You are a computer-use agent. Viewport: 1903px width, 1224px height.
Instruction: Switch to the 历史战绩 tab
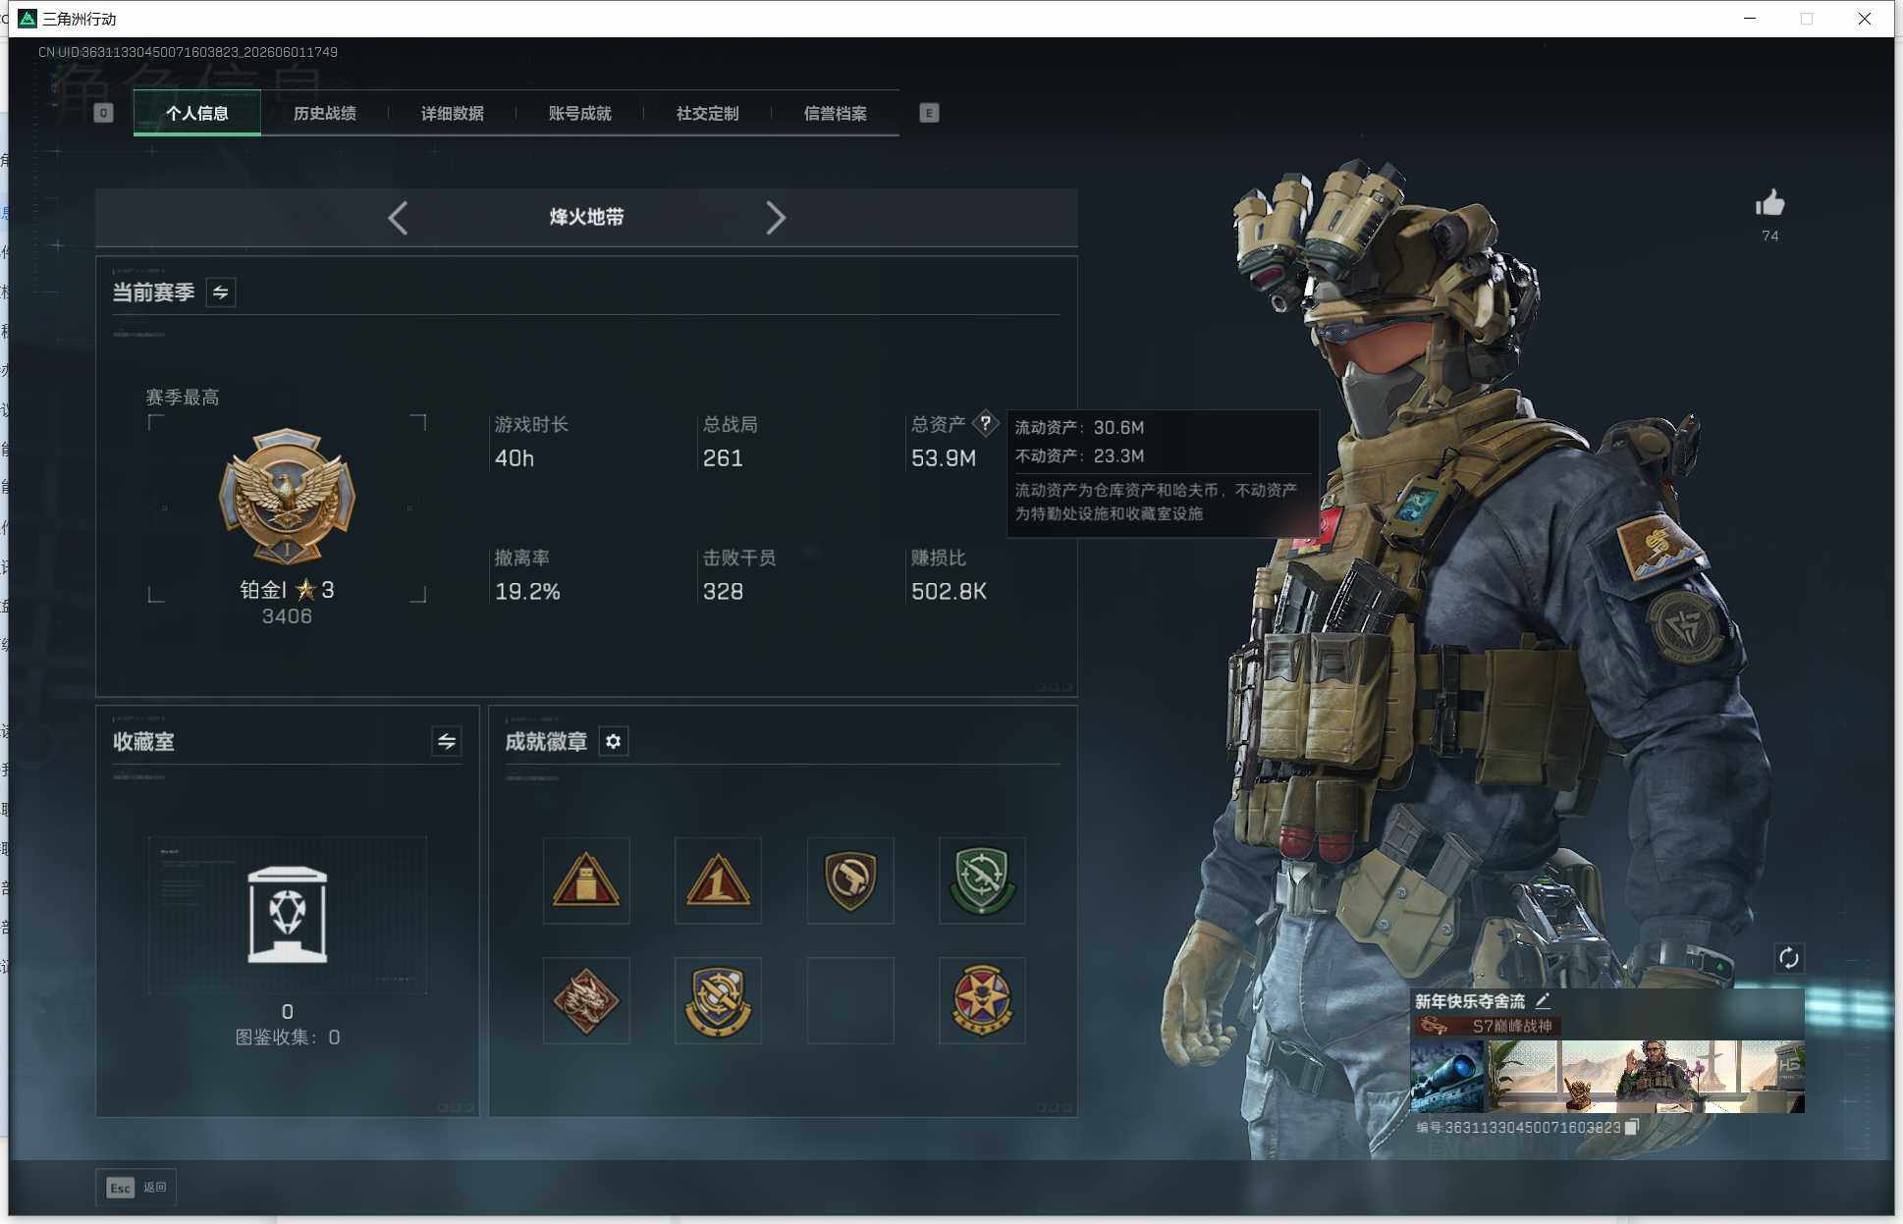click(x=324, y=113)
